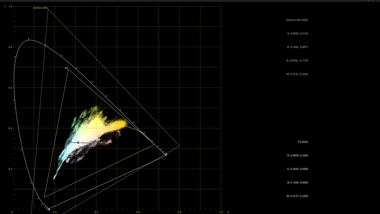
Task: Click the '0.6' tick label on the X axis
Action: click(x=138, y=212)
